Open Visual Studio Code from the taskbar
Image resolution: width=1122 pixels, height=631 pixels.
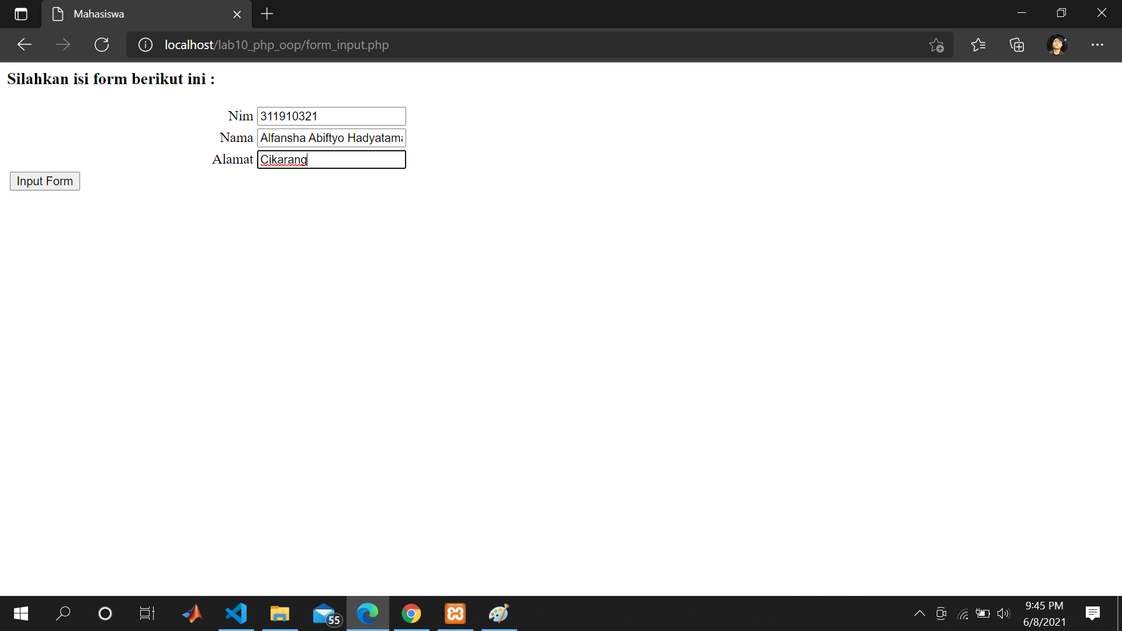236,613
